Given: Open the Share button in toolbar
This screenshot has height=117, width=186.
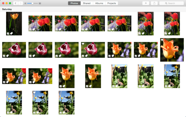Looking at the screenshot, I should pos(154,3).
